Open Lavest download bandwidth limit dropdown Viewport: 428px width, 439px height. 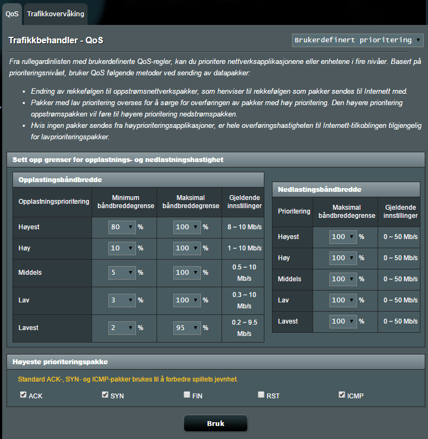(x=343, y=321)
